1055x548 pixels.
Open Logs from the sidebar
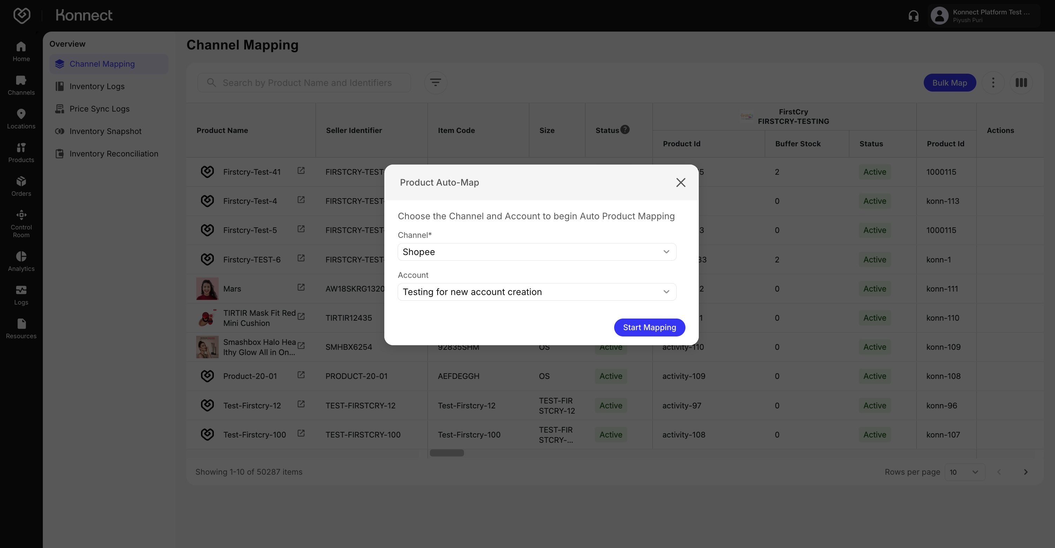[x=21, y=295]
